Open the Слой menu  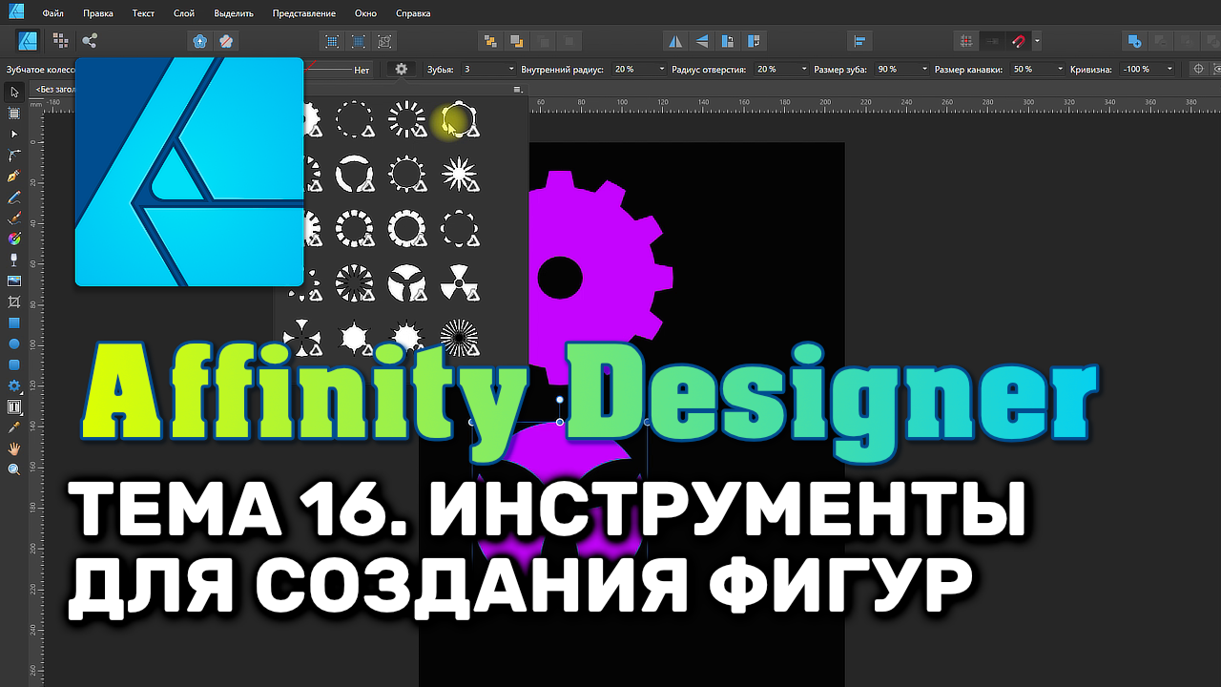coord(184,13)
